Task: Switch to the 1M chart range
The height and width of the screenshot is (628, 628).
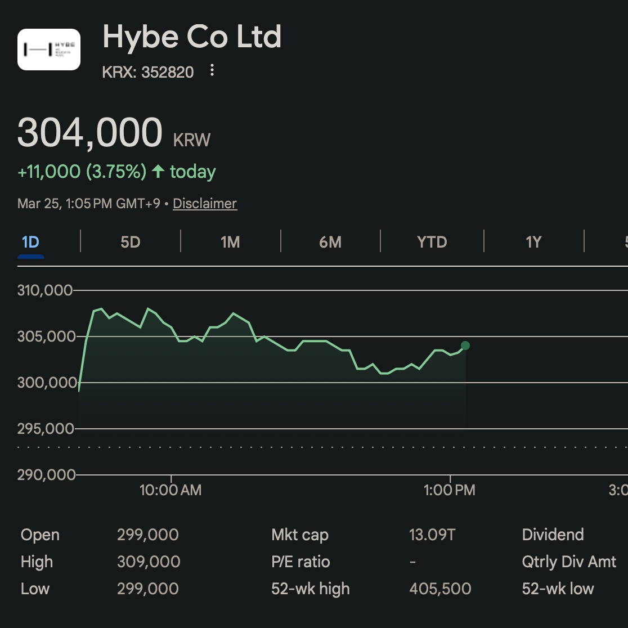Action: point(230,242)
